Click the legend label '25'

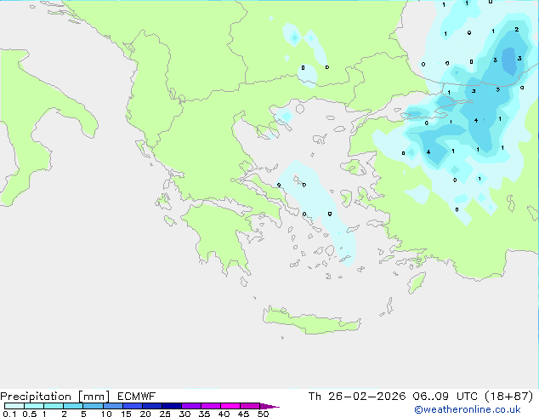pos(165,414)
